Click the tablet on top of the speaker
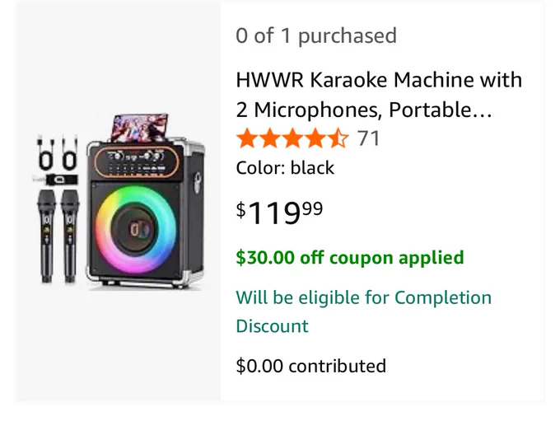The height and width of the screenshot is (435, 560). pyautogui.click(x=140, y=128)
